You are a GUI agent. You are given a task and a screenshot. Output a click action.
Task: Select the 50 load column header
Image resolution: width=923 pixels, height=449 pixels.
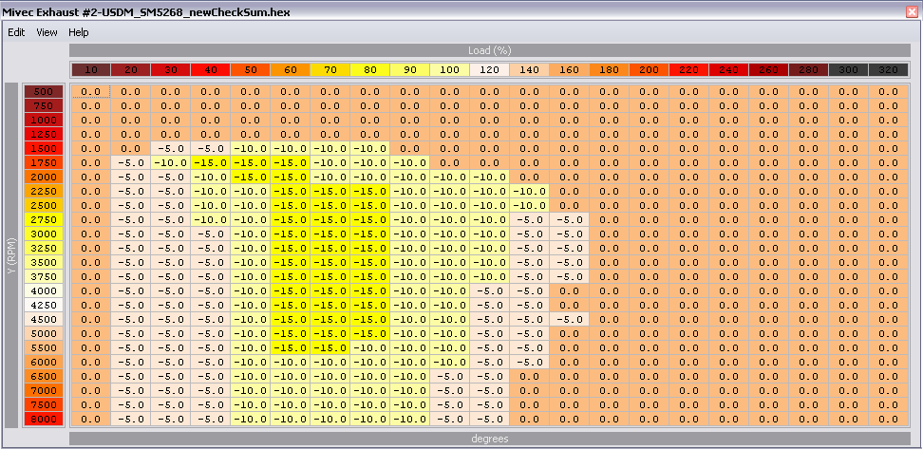[250, 69]
